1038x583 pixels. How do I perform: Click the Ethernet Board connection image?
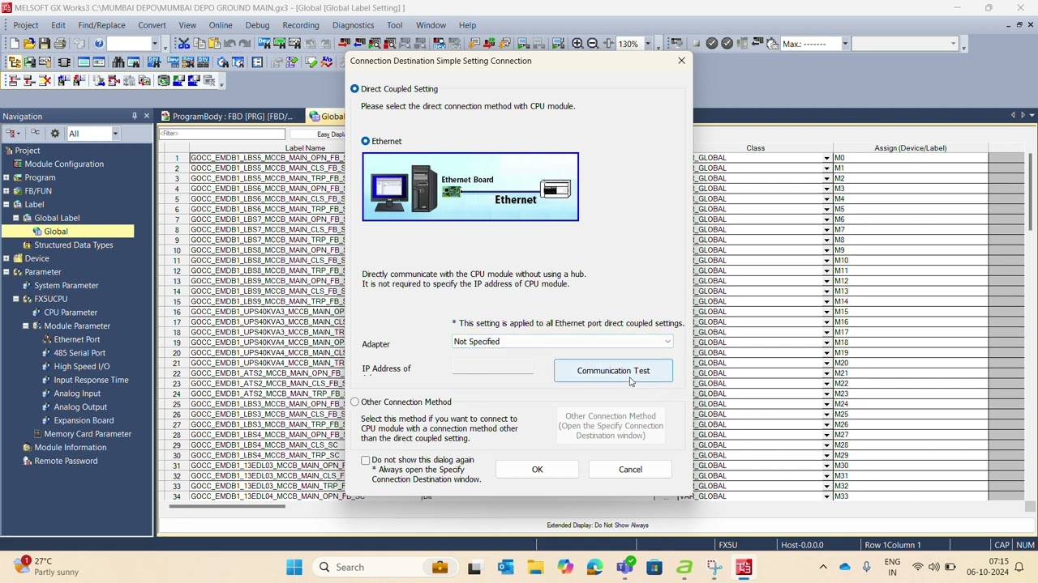coord(470,187)
